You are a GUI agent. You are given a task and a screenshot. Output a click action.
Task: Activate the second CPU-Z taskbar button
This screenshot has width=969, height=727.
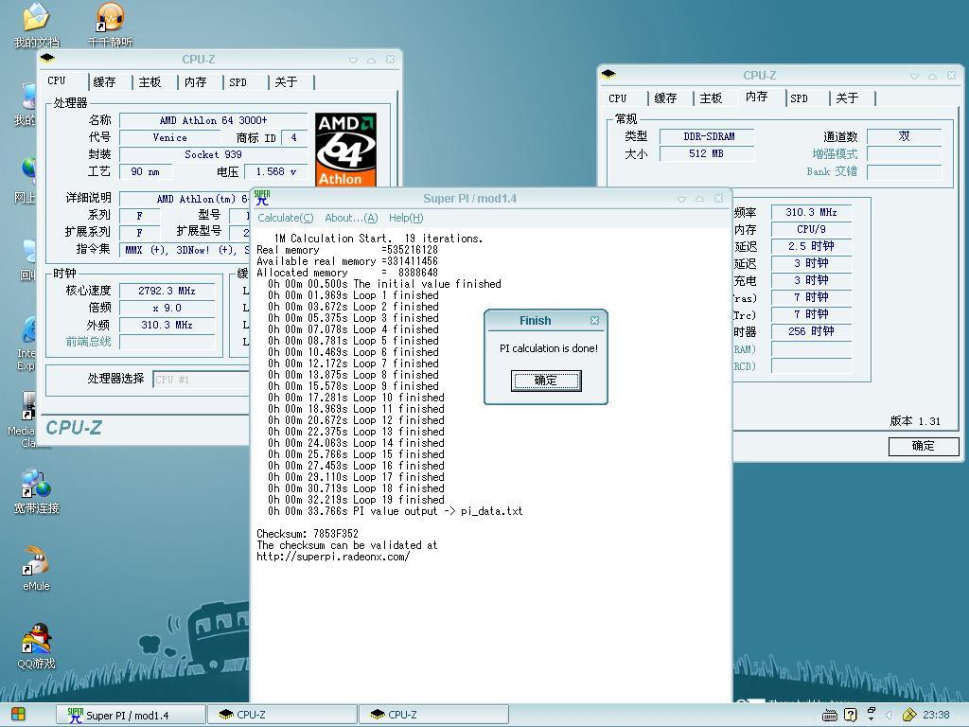pos(433,715)
